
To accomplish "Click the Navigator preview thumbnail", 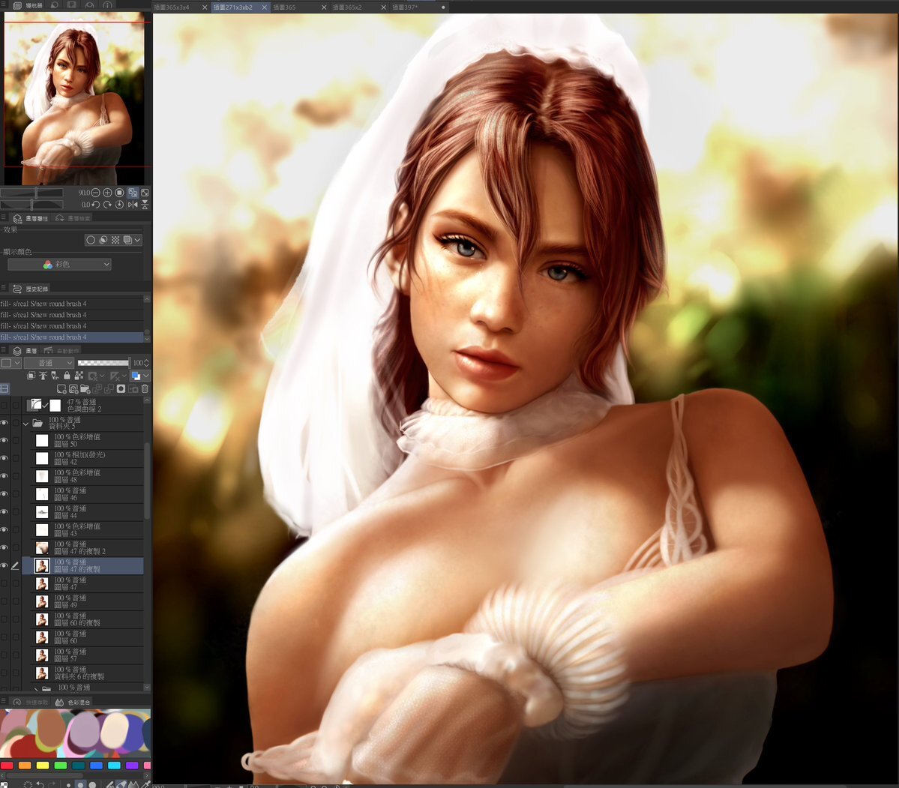I will [74, 99].
